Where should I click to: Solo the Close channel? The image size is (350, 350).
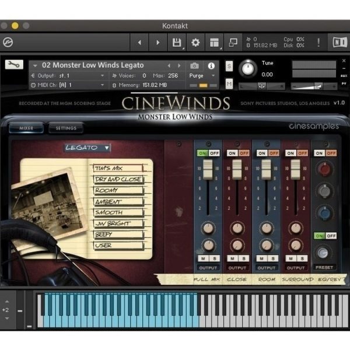point(244,258)
